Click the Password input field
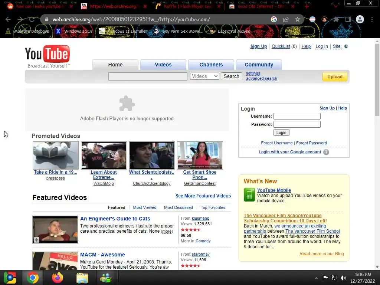This screenshot has width=380, height=285. (x=297, y=124)
